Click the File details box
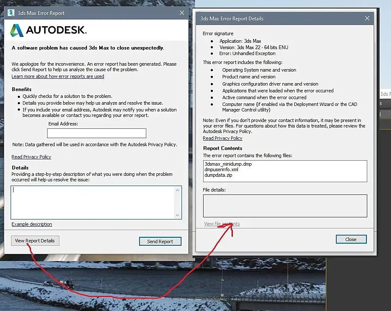 (x=285, y=206)
